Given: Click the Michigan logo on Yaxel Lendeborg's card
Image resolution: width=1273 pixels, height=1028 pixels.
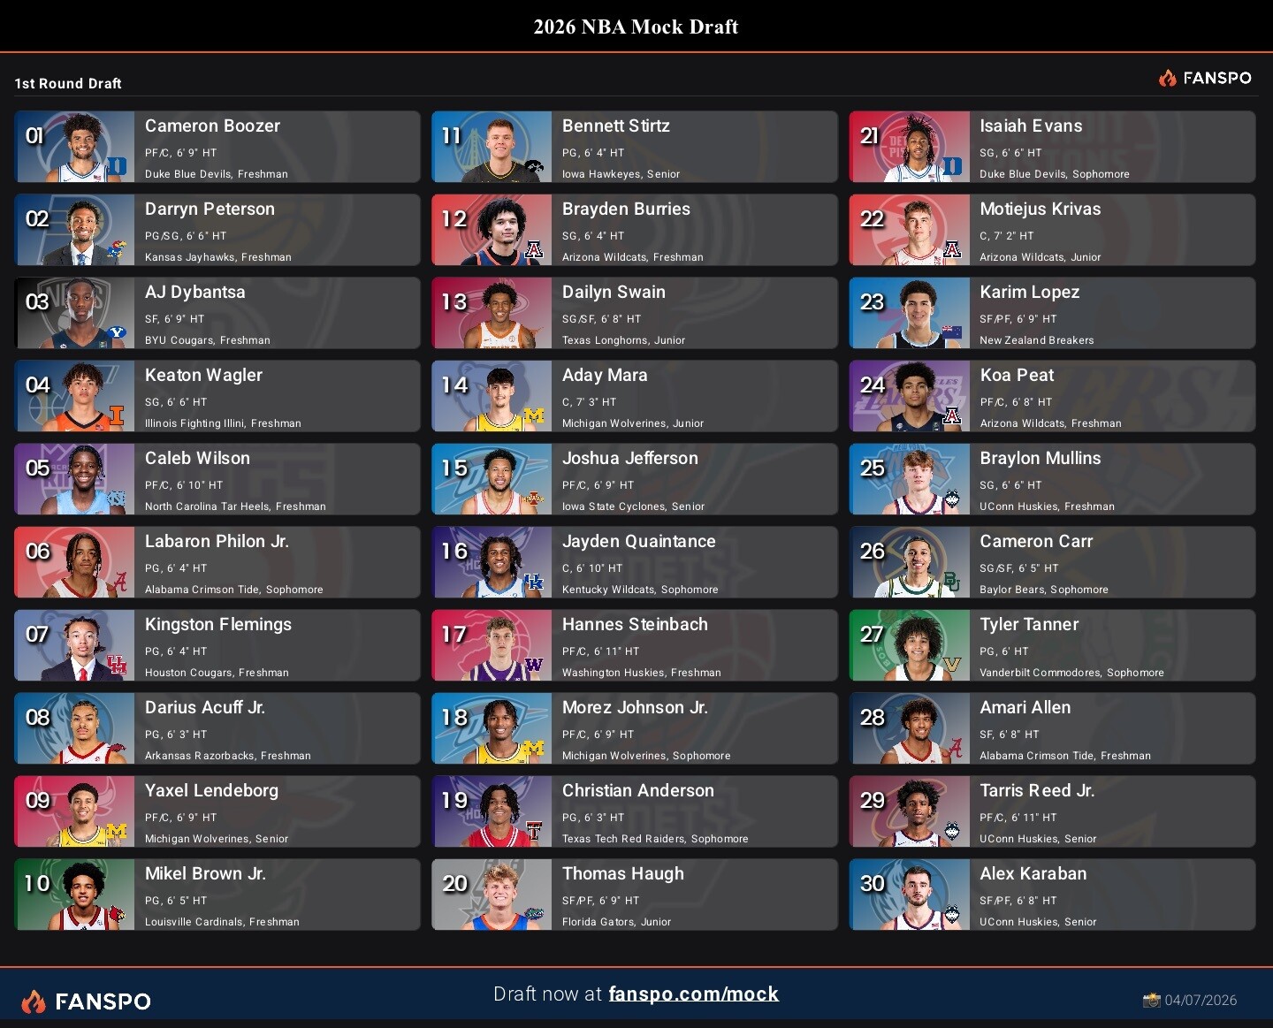Looking at the screenshot, I should [117, 831].
